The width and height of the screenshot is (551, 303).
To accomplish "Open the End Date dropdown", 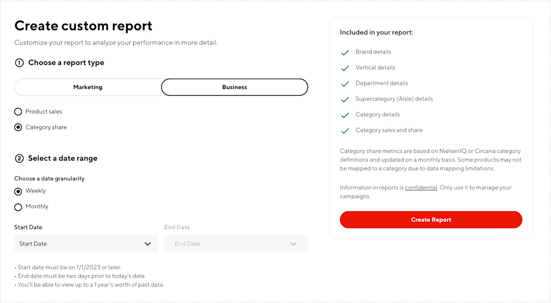I will (236, 243).
